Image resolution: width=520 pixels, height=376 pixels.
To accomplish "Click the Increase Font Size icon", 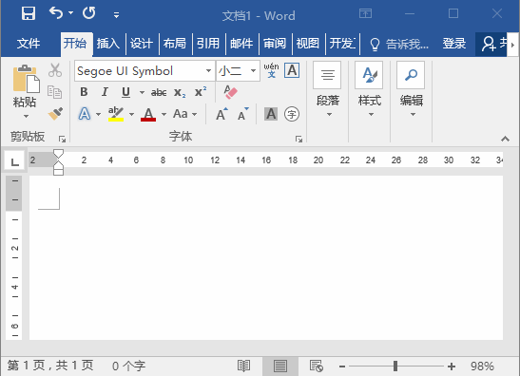I will pyautogui.click(x=221, y=114).
